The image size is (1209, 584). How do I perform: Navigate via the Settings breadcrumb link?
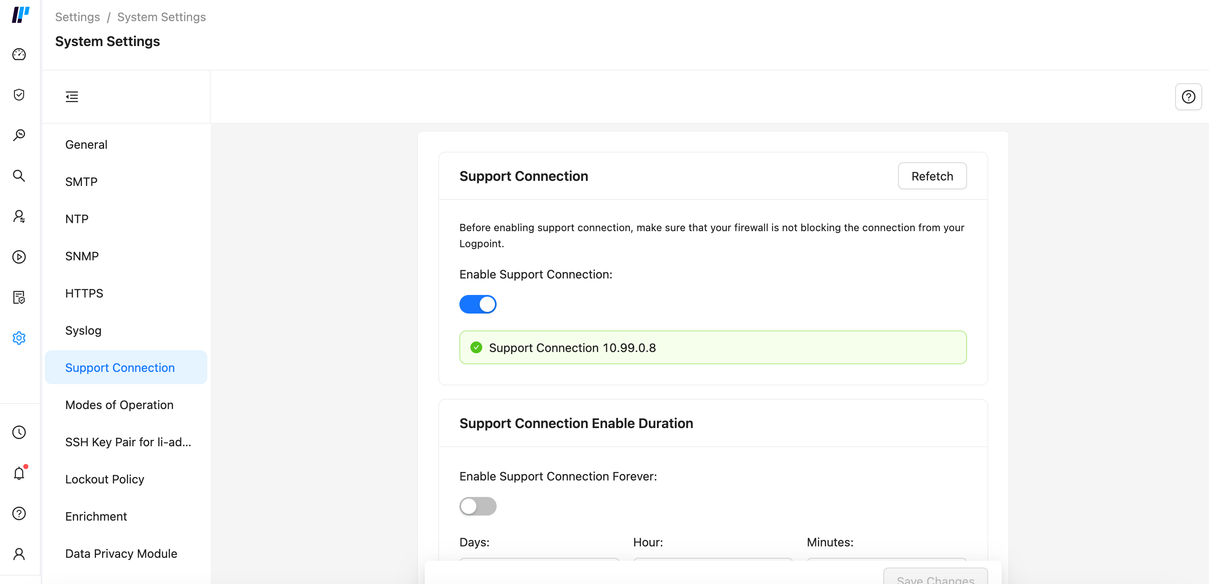pos(77,16)
